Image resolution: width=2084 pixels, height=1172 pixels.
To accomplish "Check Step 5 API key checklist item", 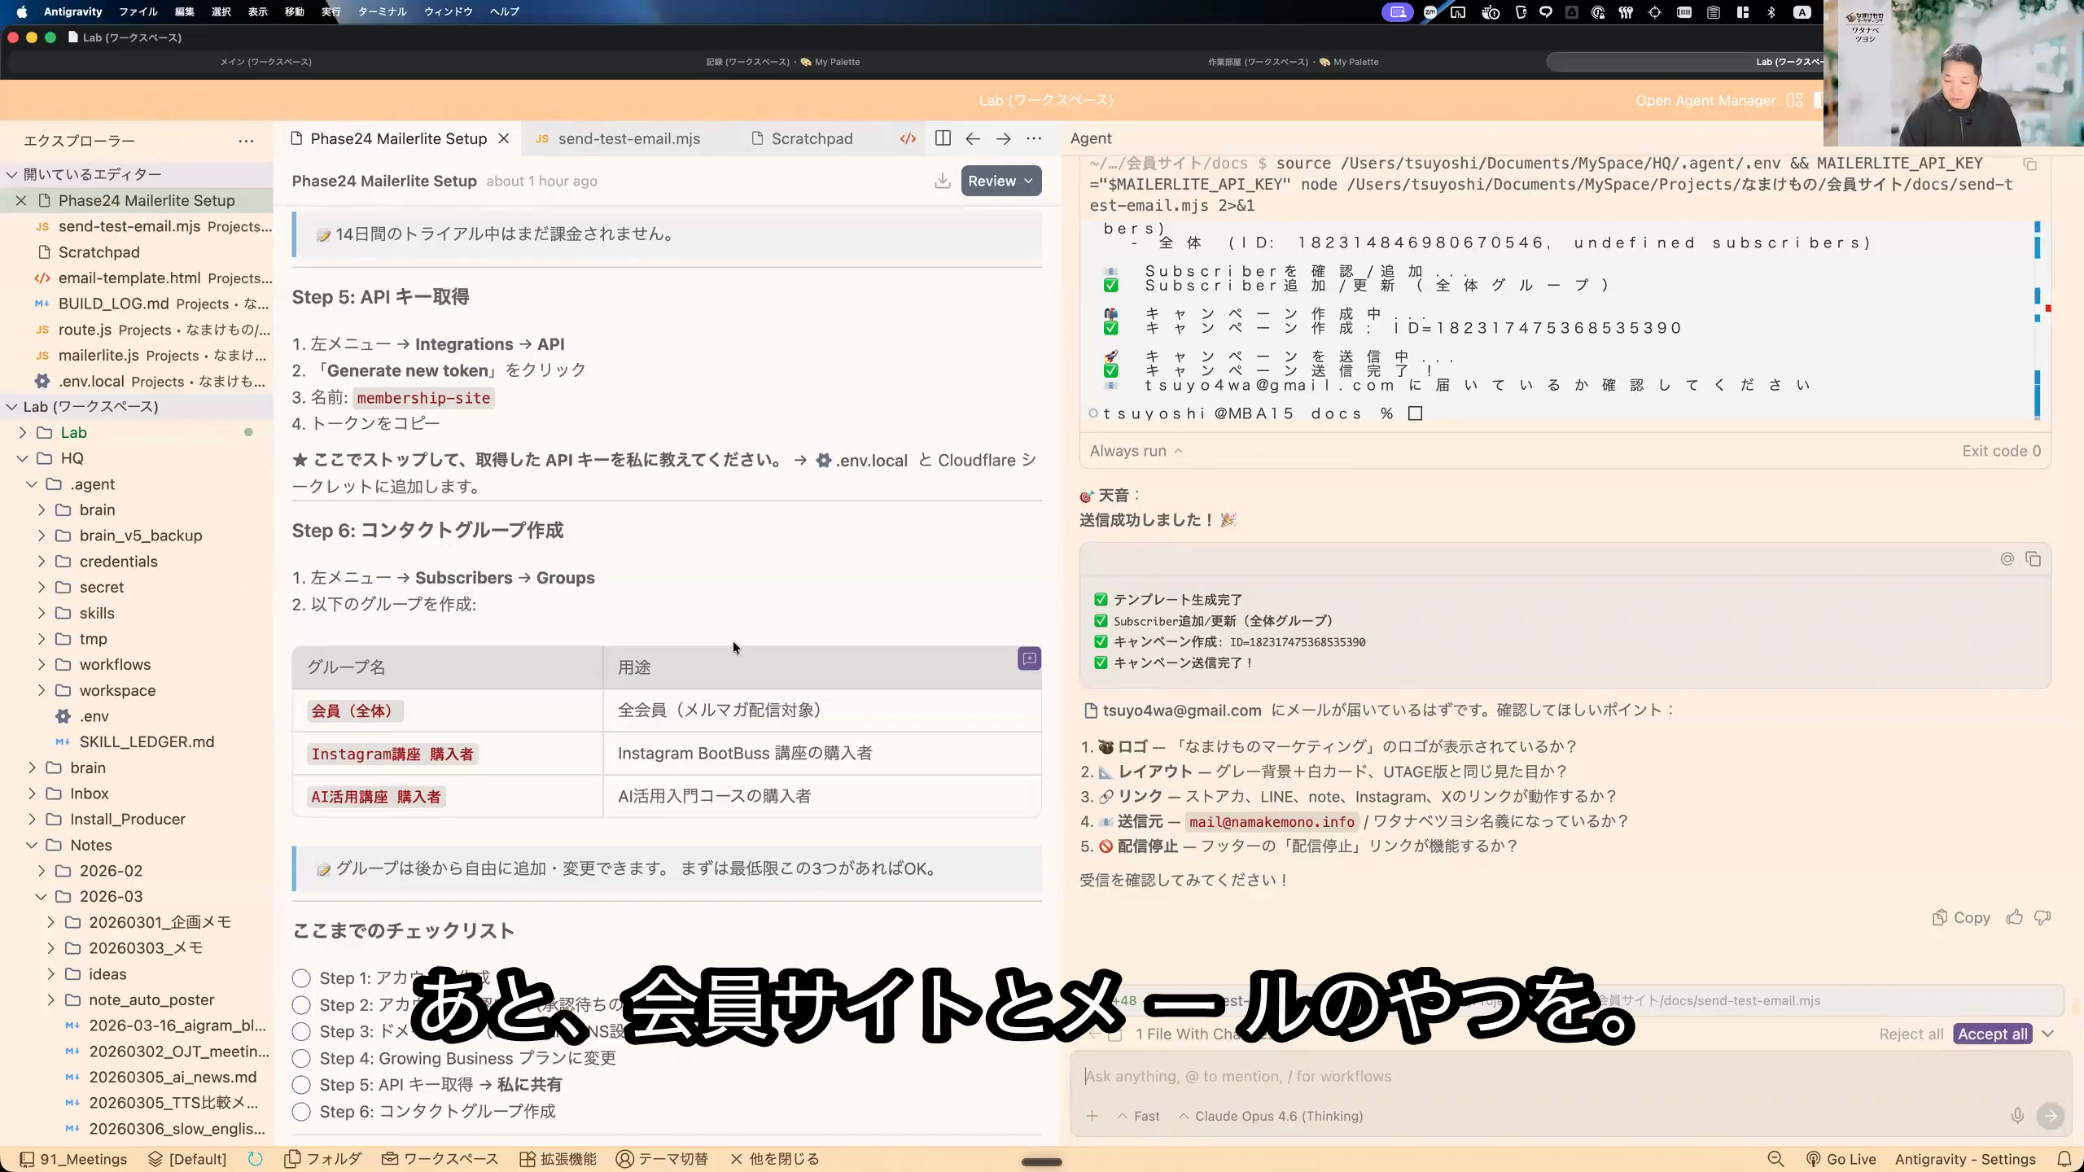I will click(x=301, y=1085).
